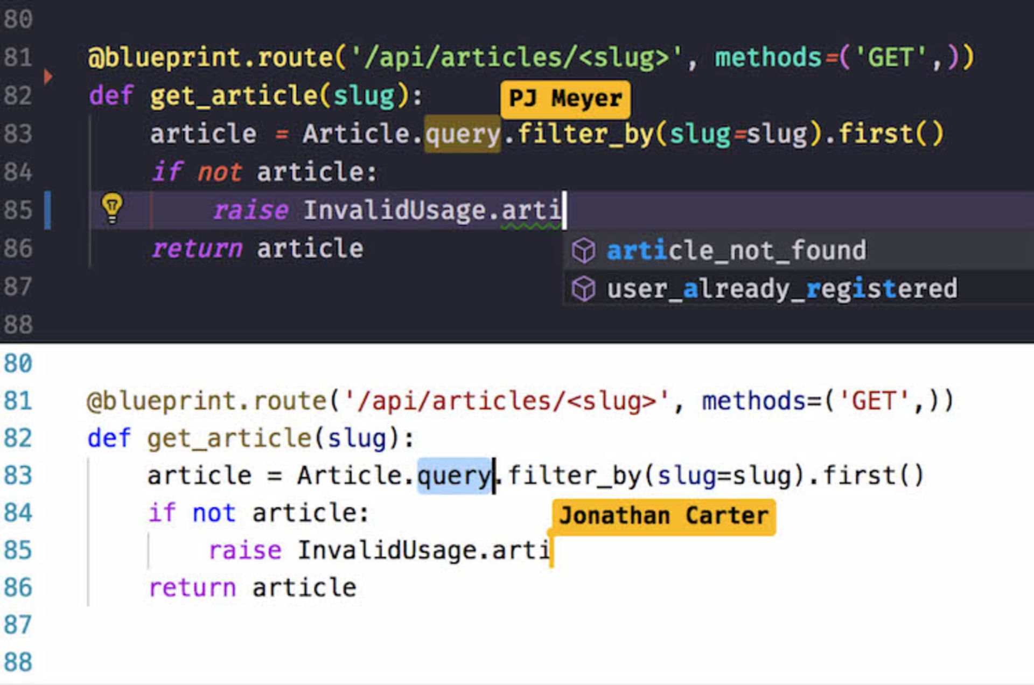
Task: Select the article_not_found autocomplete suggestion
Action: coord(798,250)
